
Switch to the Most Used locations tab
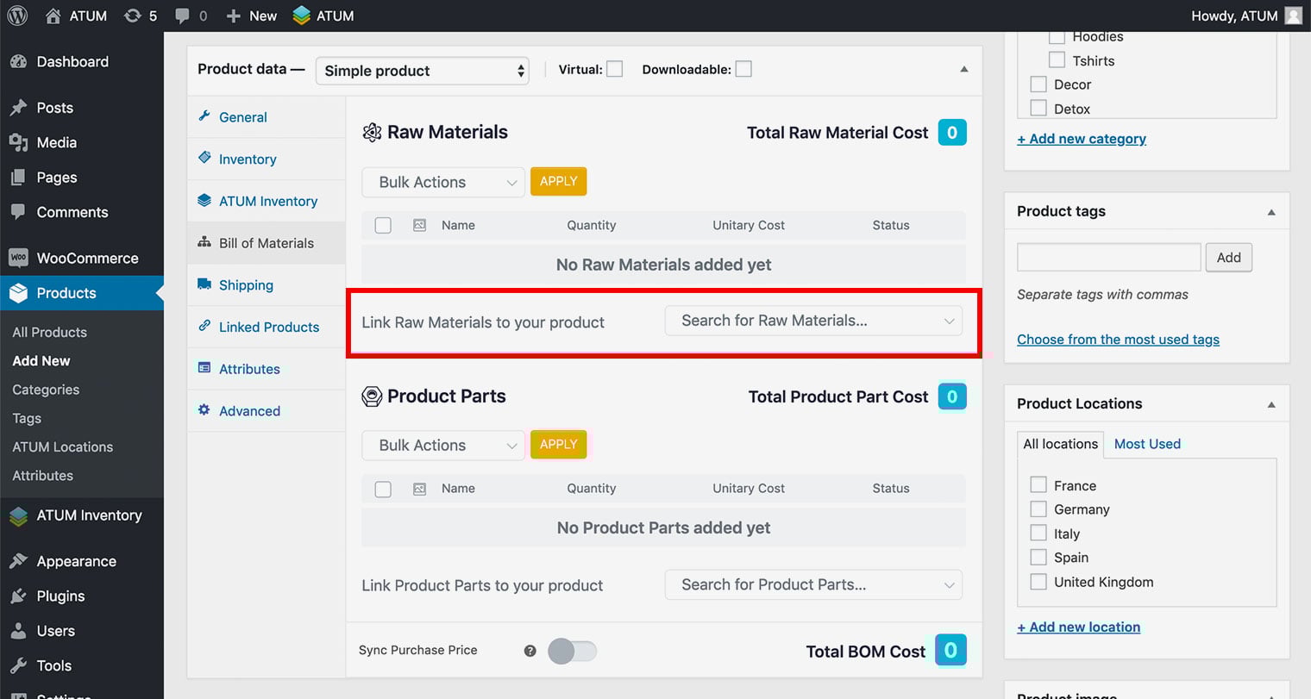(1146, 444)
